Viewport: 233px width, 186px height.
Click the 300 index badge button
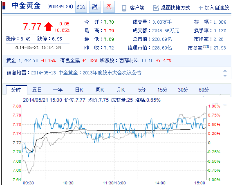pyautogui.click(x=81, y=7)
